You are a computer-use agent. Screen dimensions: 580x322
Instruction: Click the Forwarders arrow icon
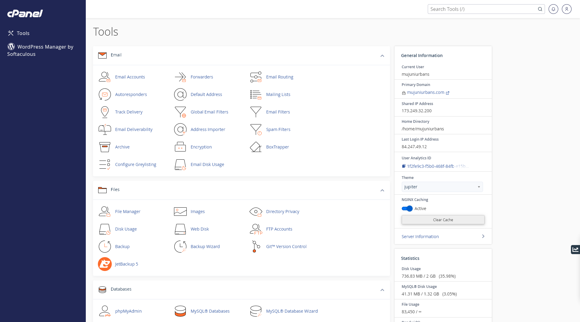coord(180,77)
